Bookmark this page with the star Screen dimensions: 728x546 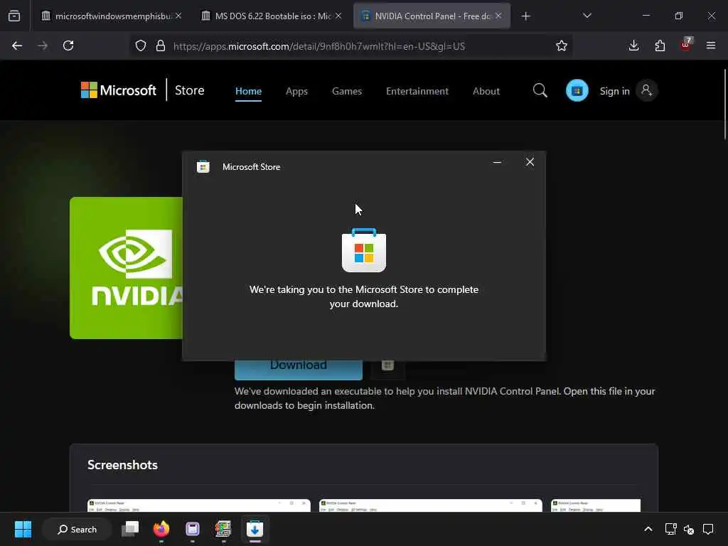(x=562, y=45)
